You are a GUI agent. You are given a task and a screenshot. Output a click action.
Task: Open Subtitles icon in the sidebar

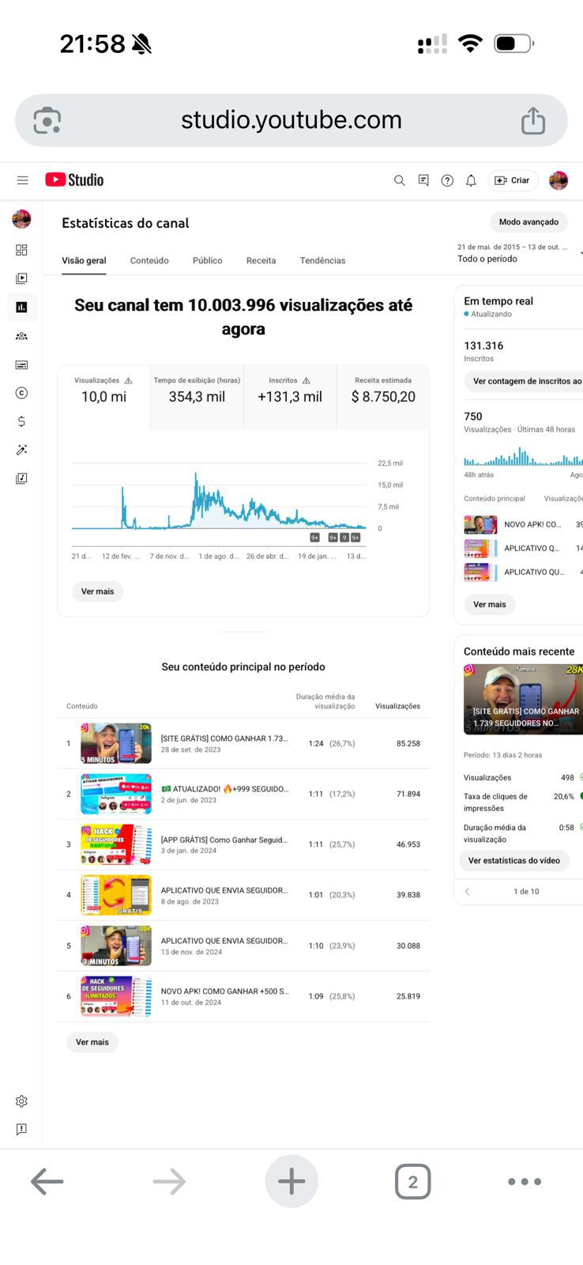[x=21, y=364]
